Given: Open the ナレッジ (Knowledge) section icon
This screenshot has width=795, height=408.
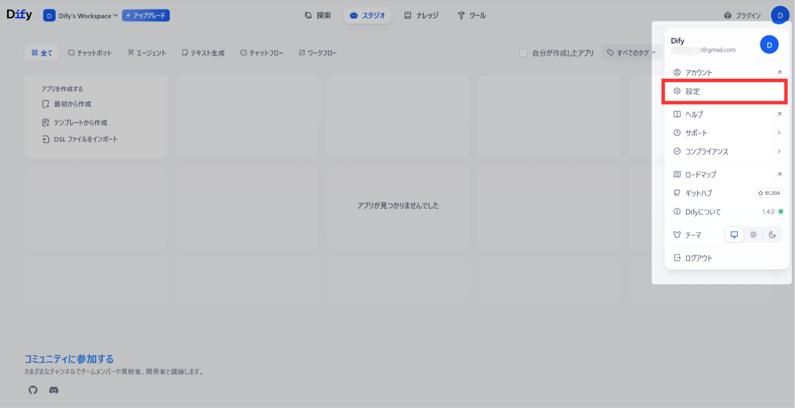Looking at the screenshot, I should click(x=408, y=15).
